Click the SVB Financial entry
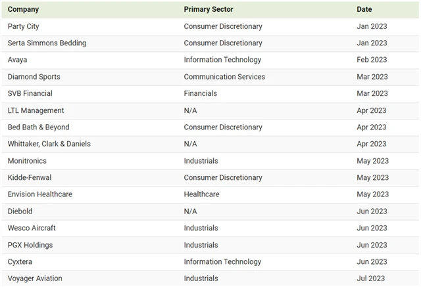421x287 pixels. (30, 93)
